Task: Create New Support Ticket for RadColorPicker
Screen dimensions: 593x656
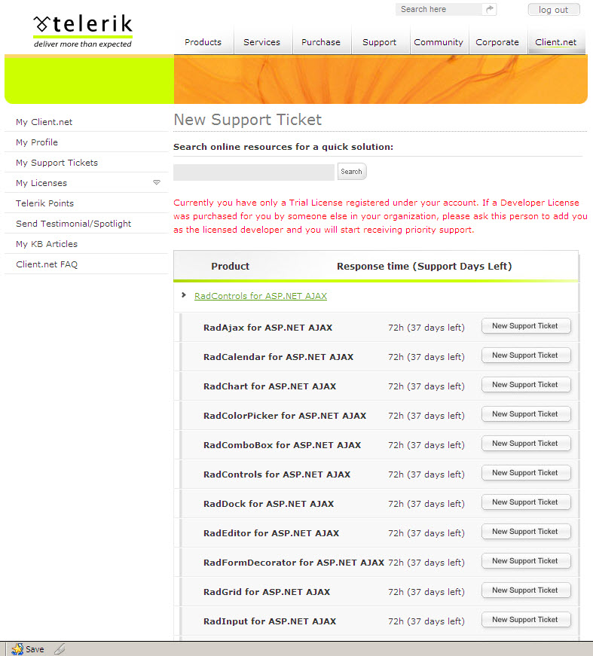Action: 526,413
